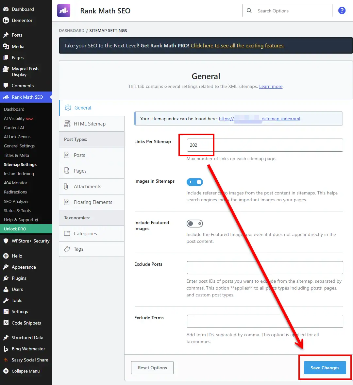Click the Categories folder icon
This screenshot has width=353, height=385.
click(x=67, y=233)
